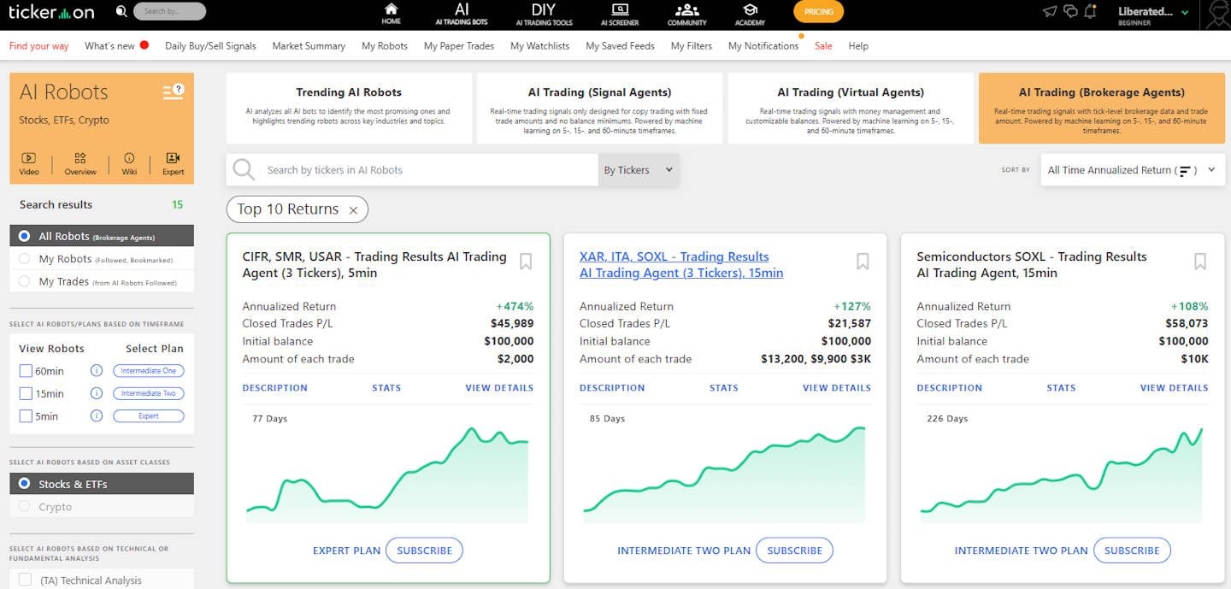The width and height of the screenshot is (1231, 589).
Task: Click the magnifier icon in AI Robots search
Action: point(244,169)
